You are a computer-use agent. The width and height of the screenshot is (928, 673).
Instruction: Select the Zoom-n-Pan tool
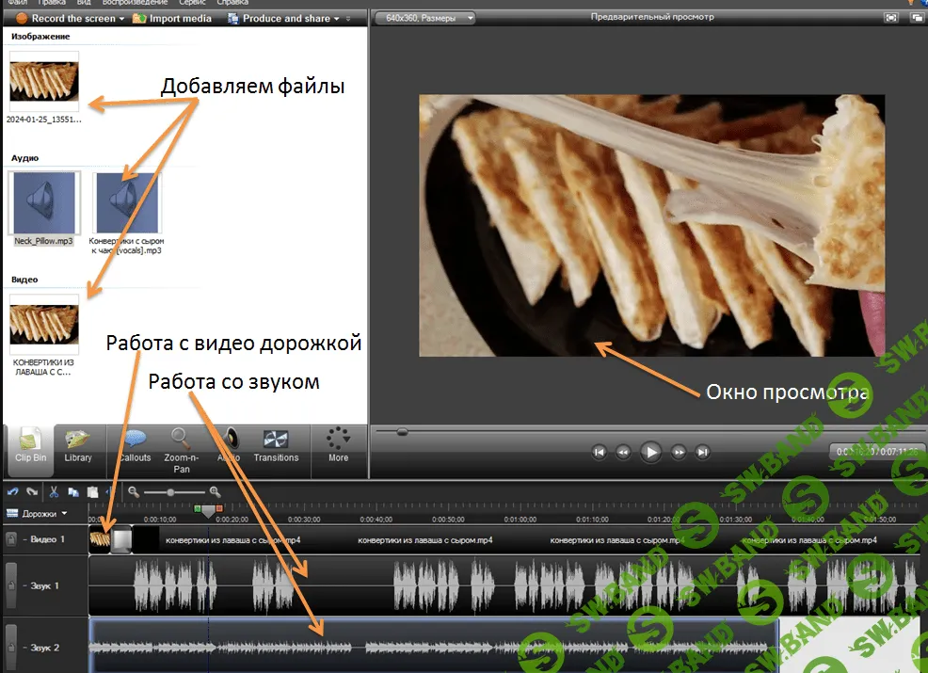click(181, 446)
